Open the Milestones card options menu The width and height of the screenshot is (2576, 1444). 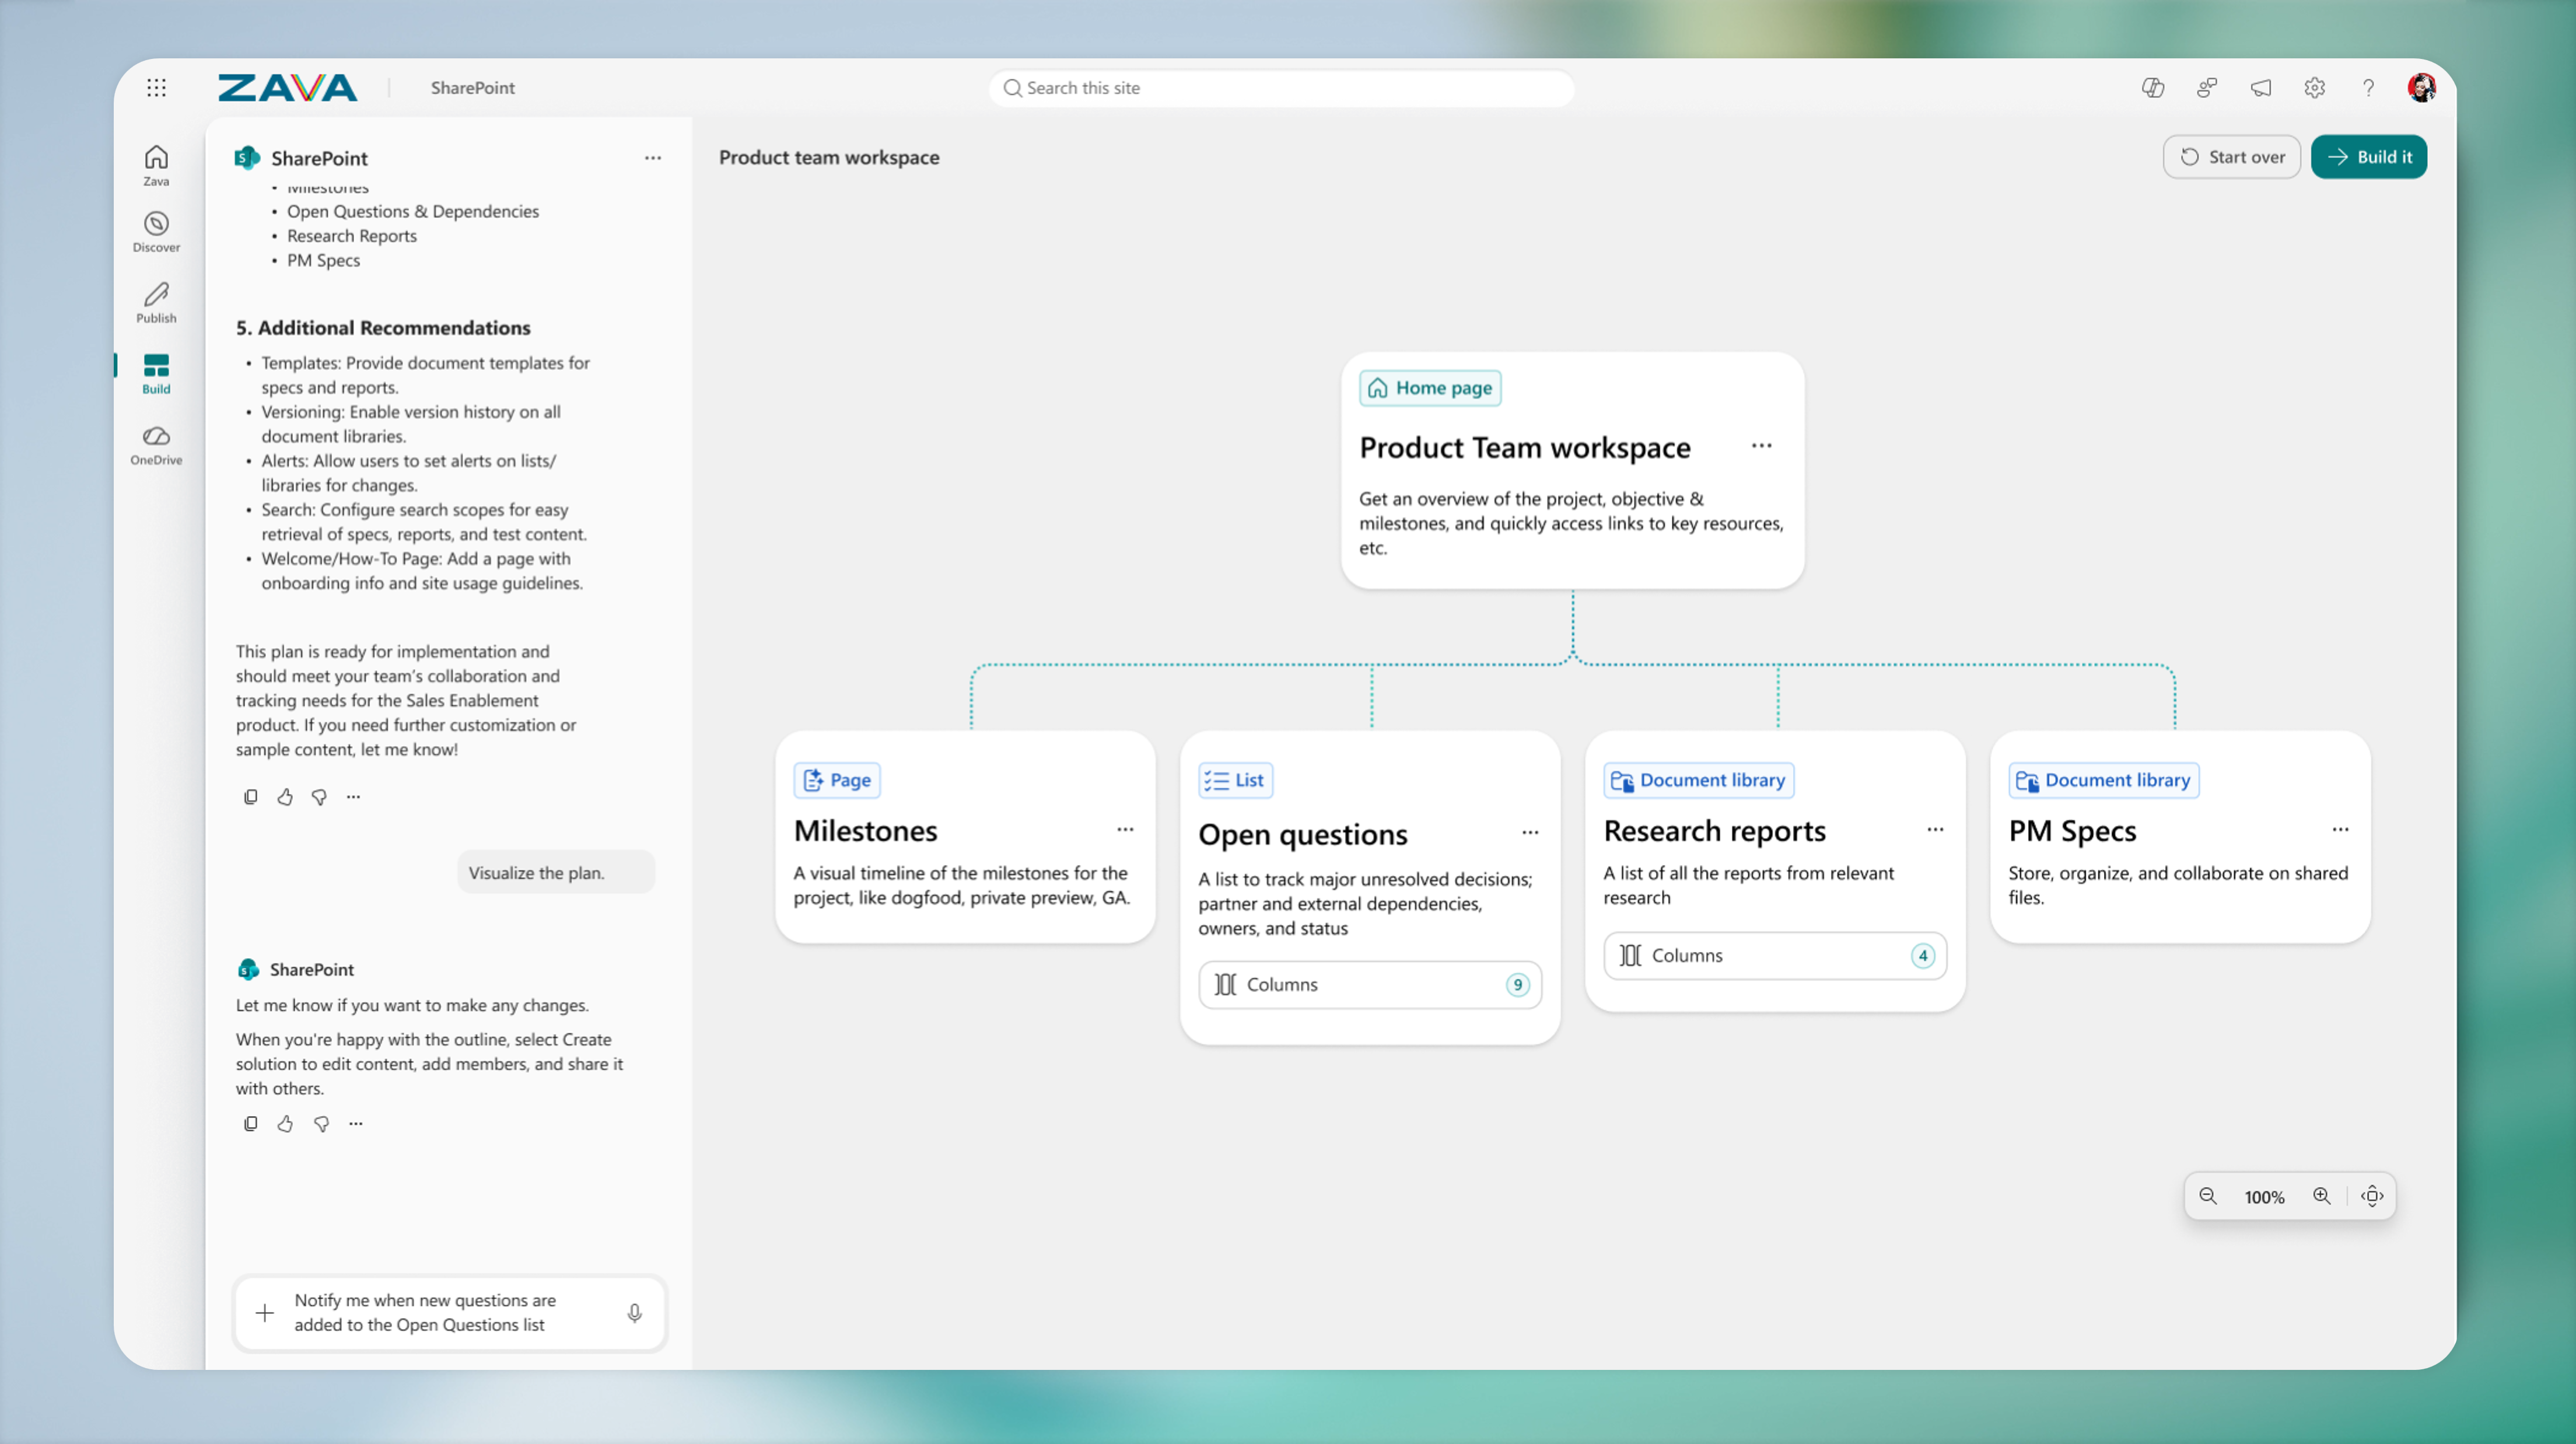1125,830
